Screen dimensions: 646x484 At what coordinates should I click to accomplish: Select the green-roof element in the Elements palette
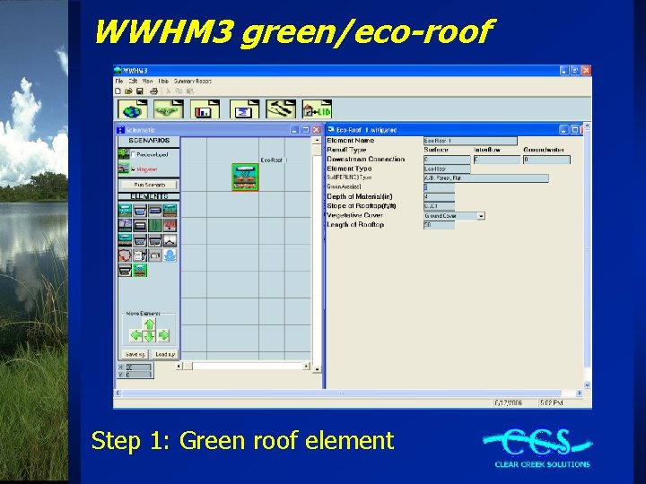click(x=140, y=271)
